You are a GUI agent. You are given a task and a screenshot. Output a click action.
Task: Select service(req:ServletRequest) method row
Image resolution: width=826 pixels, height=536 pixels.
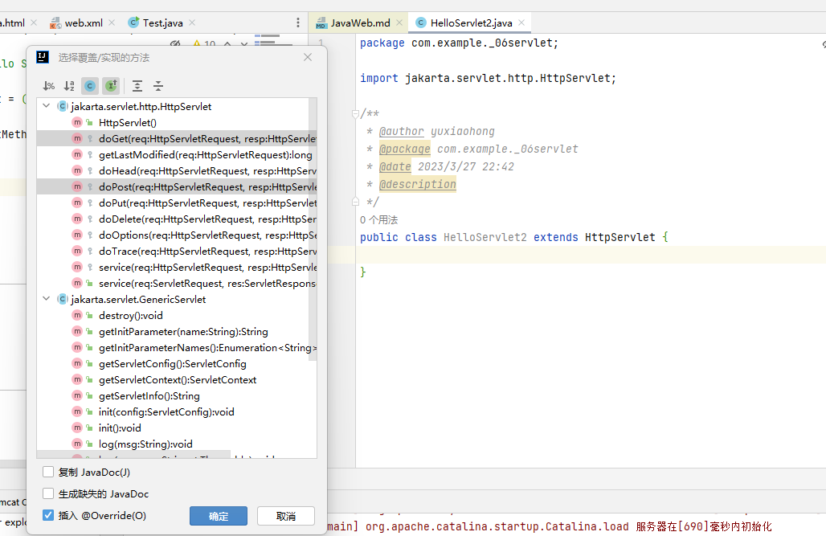177,284
